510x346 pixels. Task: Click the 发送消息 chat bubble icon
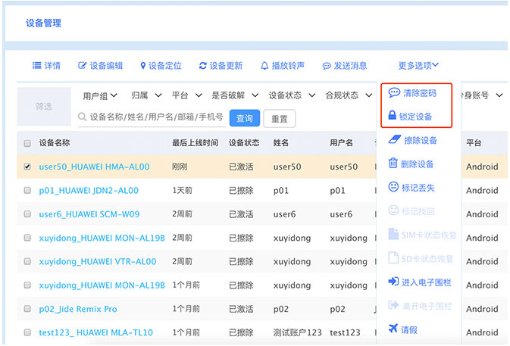click(327, 66)
